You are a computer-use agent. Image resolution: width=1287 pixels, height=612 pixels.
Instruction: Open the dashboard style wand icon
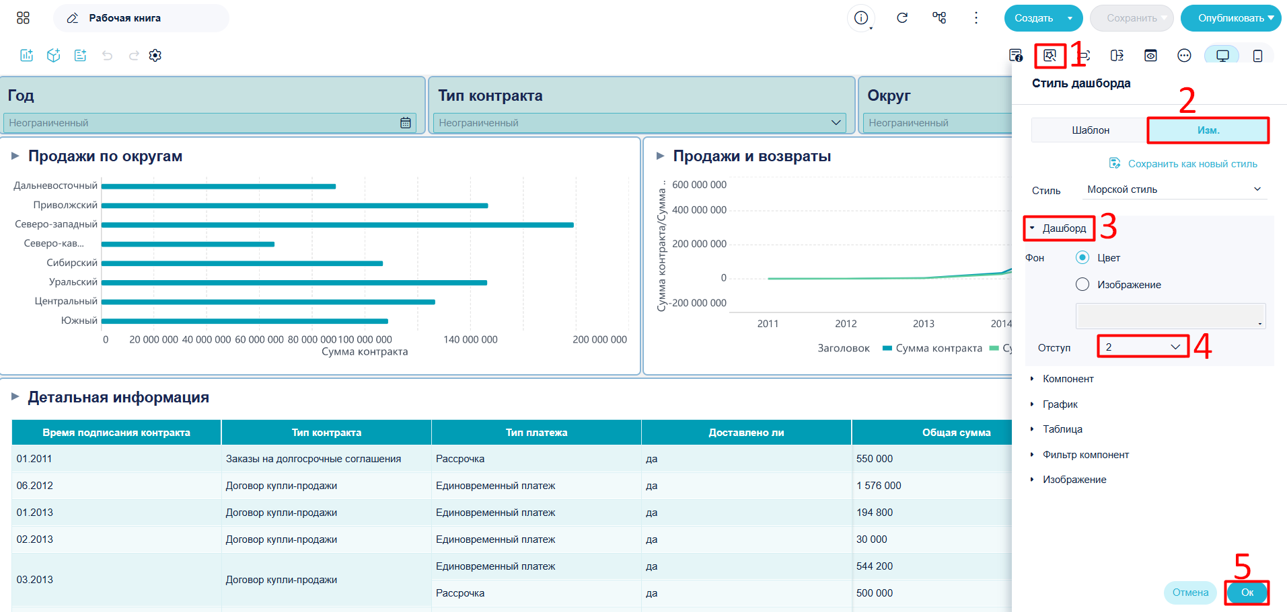click(1050, 56)
